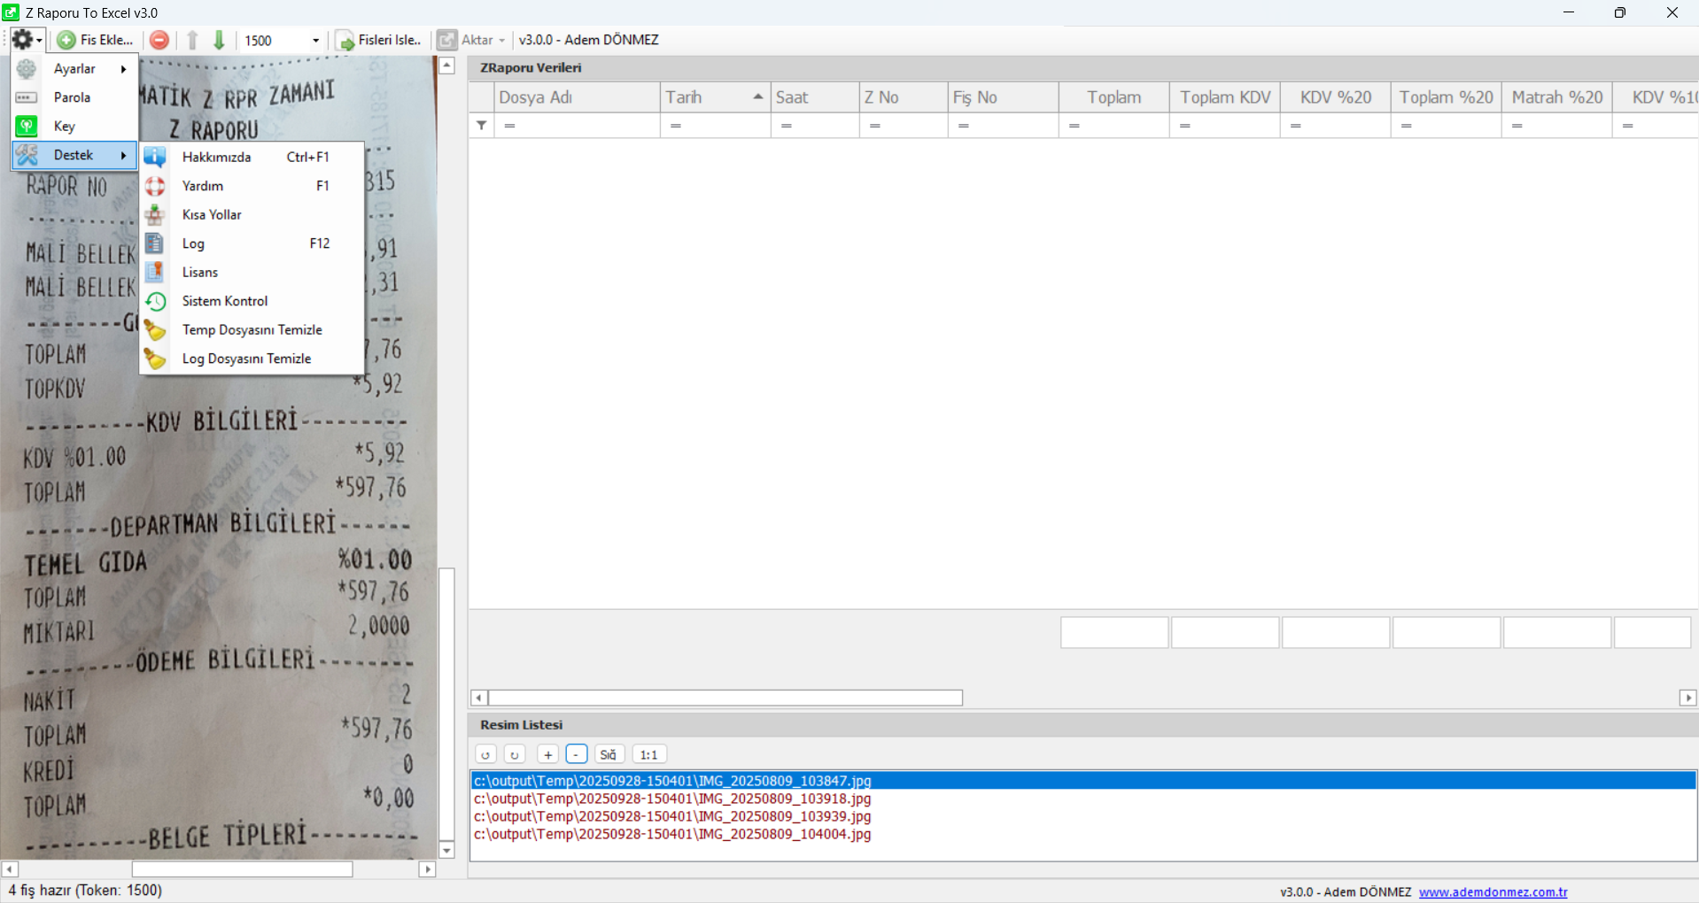Rotate image left in Resim Listesi
The height and width of the screenshot is (903, 1699).
point(485,754)
